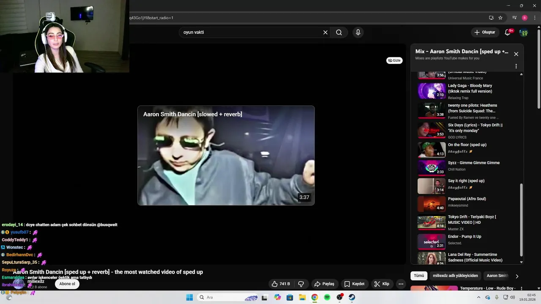Click the taskbar Ara search box
The image size is (541, 304).
click(x=227, y=297)
